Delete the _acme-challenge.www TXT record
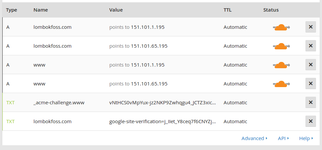The height and width of the screenshot is (150, 322). click(x=310, y=102)
